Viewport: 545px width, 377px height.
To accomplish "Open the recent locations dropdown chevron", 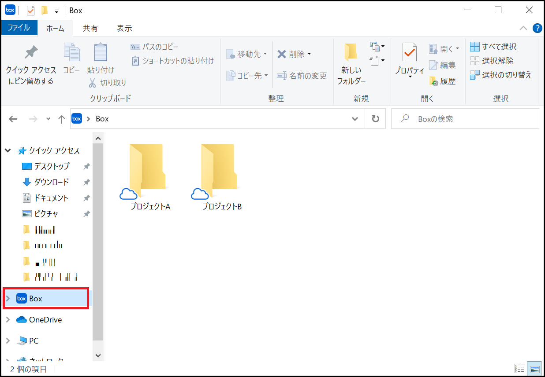I will [x=48, y=119].
